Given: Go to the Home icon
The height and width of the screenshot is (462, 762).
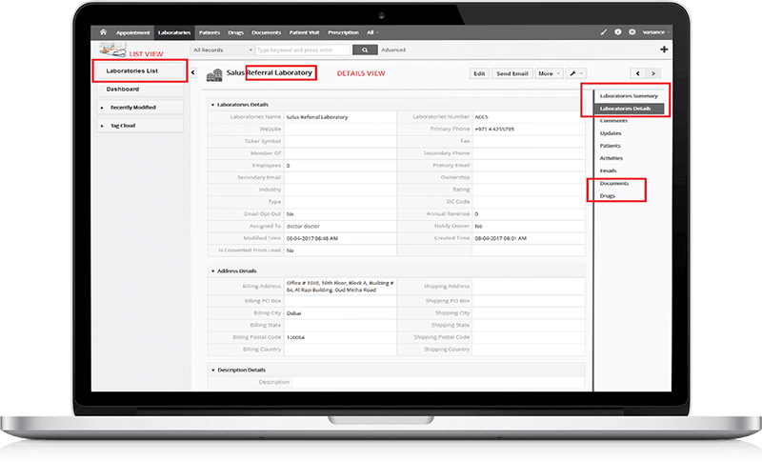Looking at the screenshot, I should pyautogui.click(x=103, y=32).
